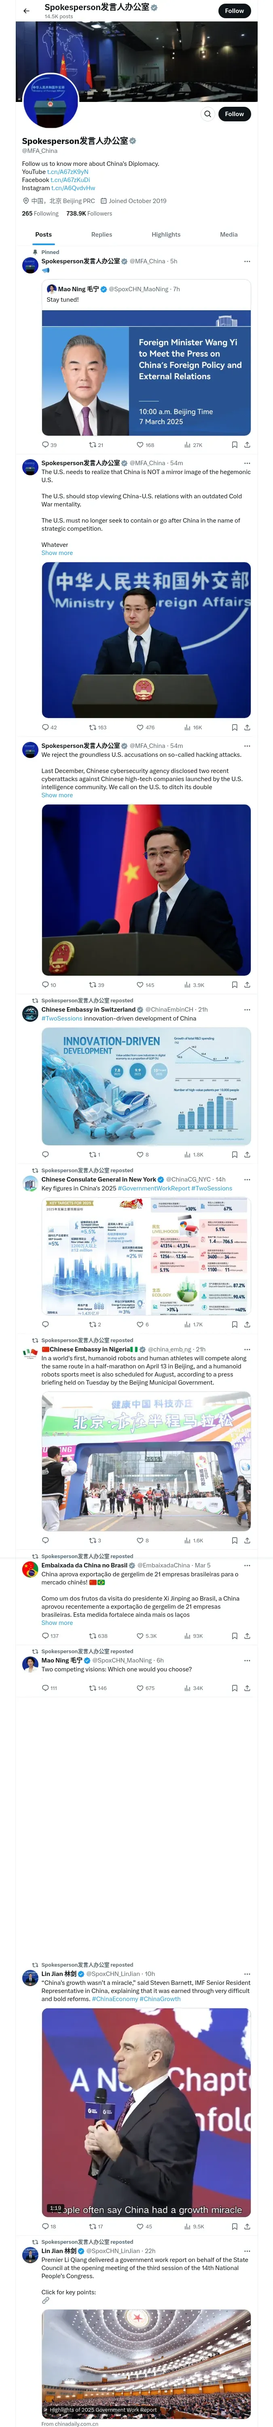
Task: Open the profile search magnifier icon
Action: coord(208,114)
